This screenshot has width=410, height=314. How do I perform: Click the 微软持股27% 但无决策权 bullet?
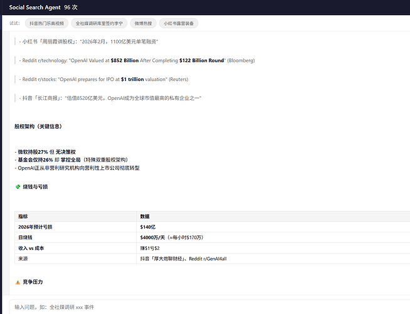pyautogui.click(x=45, y=152)
